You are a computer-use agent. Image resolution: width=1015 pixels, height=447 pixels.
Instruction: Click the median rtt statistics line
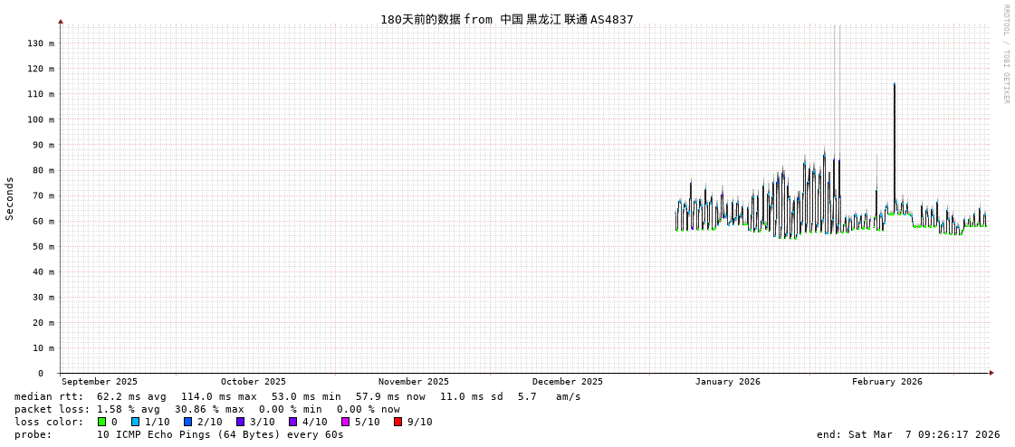coord(297,396)
